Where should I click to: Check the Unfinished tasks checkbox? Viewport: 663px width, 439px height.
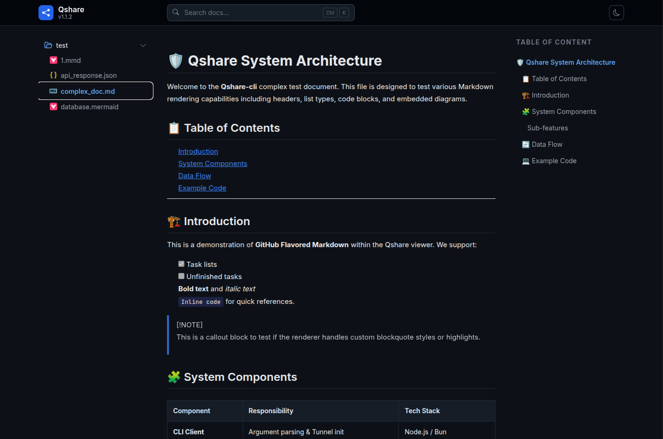click(x=181, y=276)
